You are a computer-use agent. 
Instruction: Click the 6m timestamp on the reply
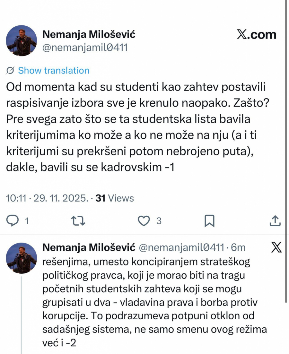(239, 247)
